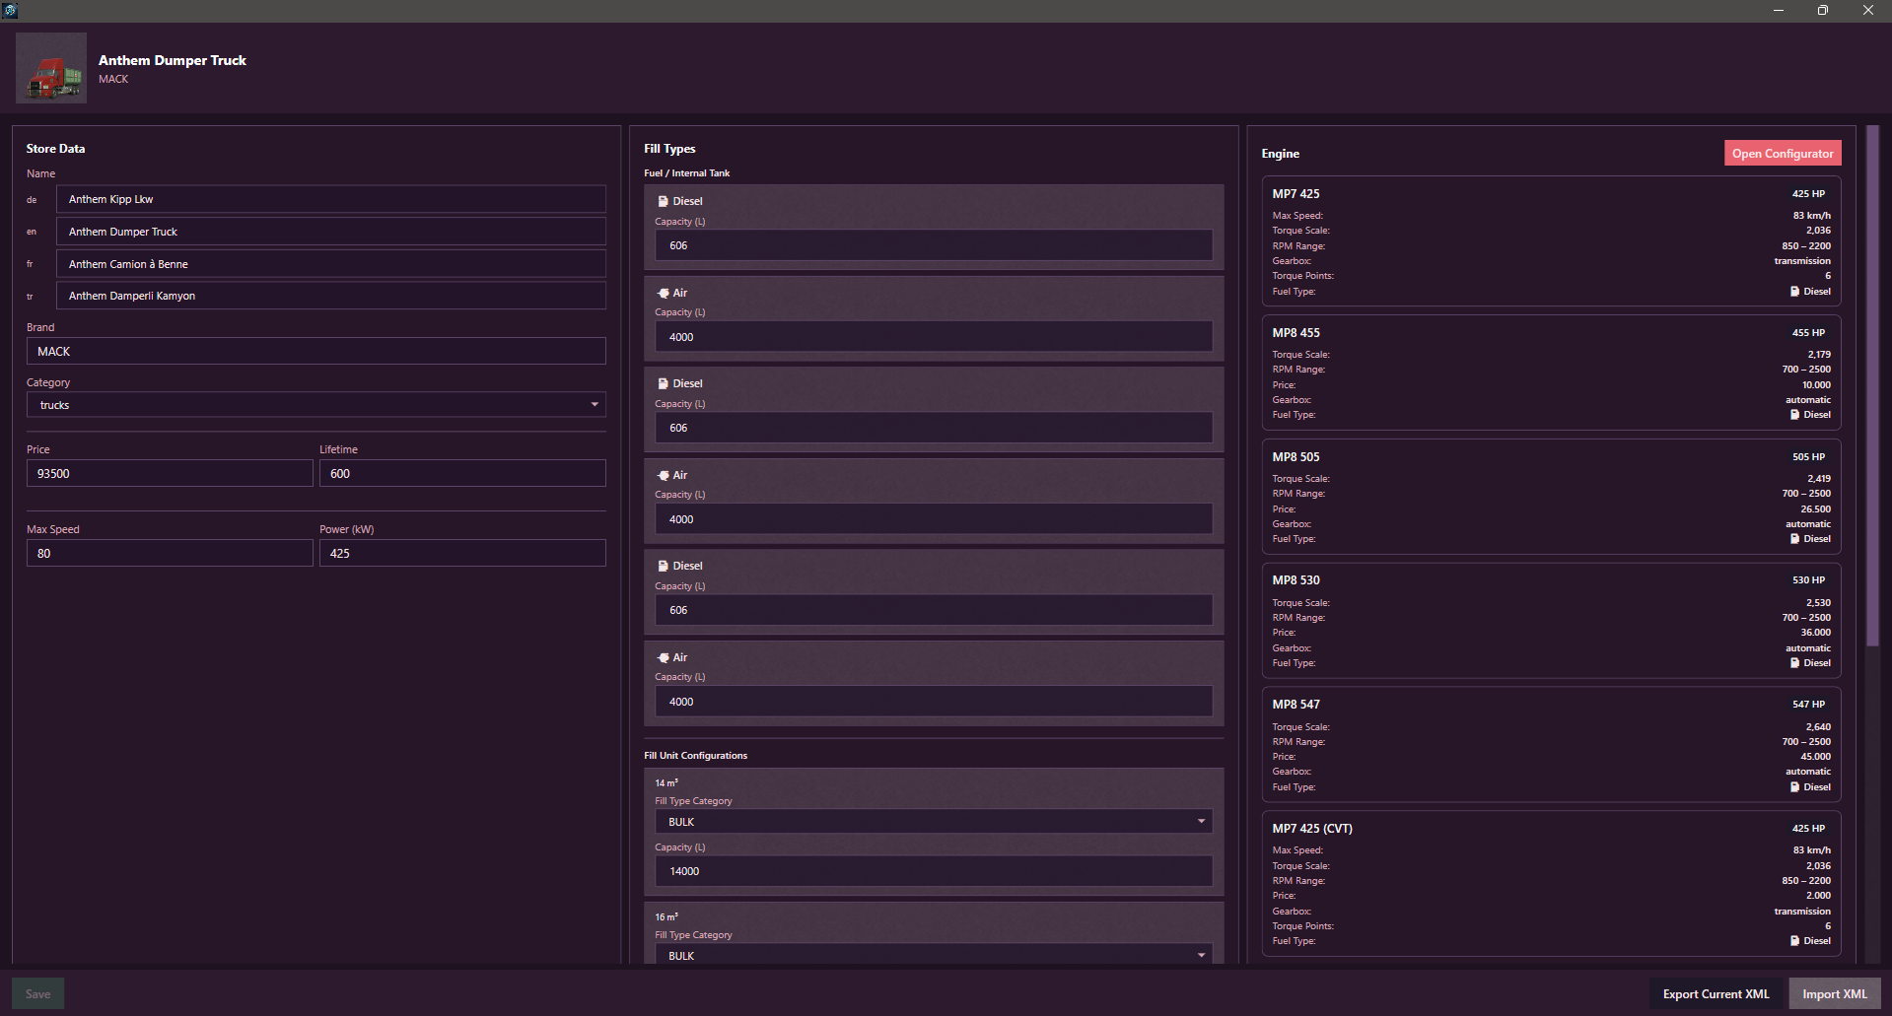This screenshot has height=1016, width=1892.
Task: Click the MACK subtitle under the header title
Action: click(113, 79)
